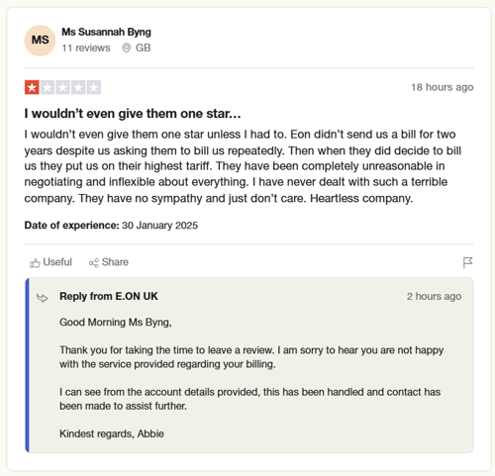Image resolution: width=495 pixels, height=476 pixels.
Task: Click the second grey star
Action: [x=48, y=87]
